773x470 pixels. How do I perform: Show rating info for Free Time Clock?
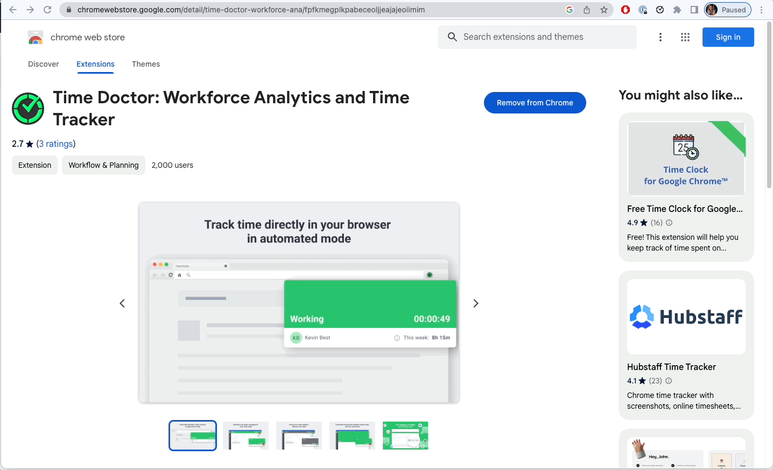point(669,223)
